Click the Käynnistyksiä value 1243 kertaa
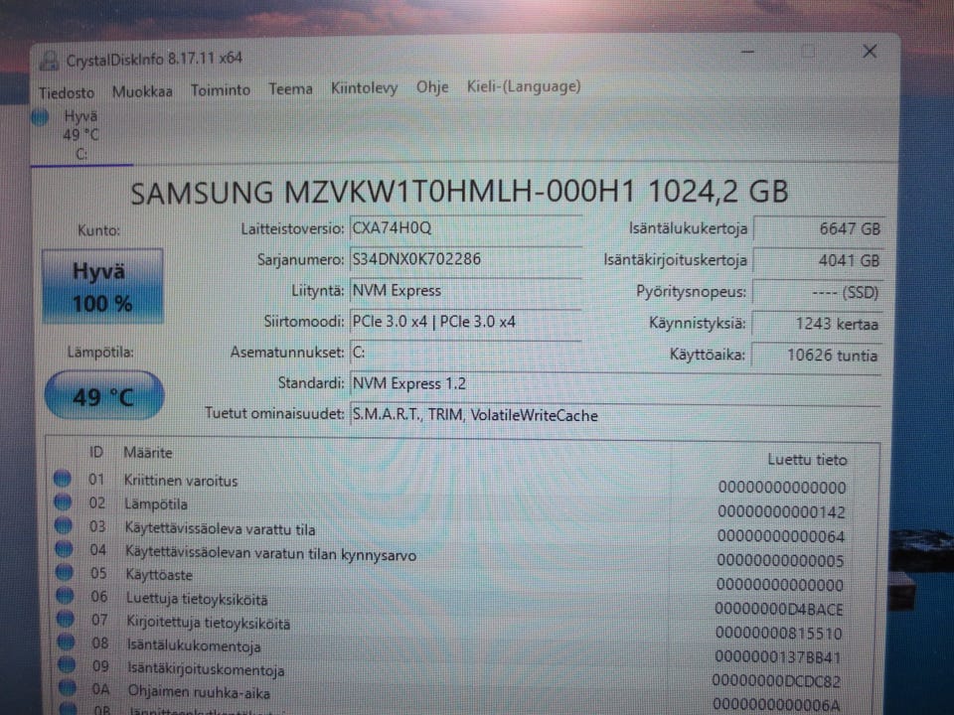 click(818, 324)
